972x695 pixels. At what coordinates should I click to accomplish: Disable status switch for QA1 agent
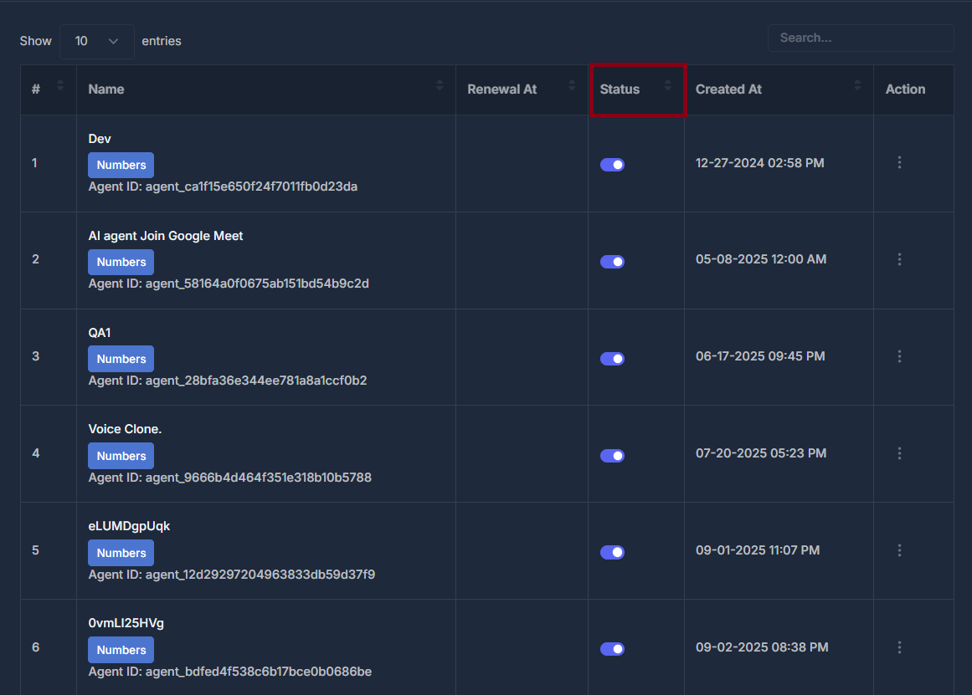coord(612,359)
